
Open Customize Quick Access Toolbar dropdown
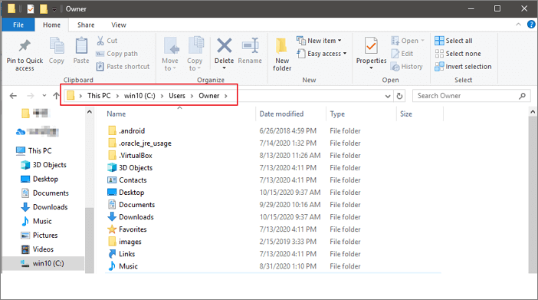[x=54, y=9]
